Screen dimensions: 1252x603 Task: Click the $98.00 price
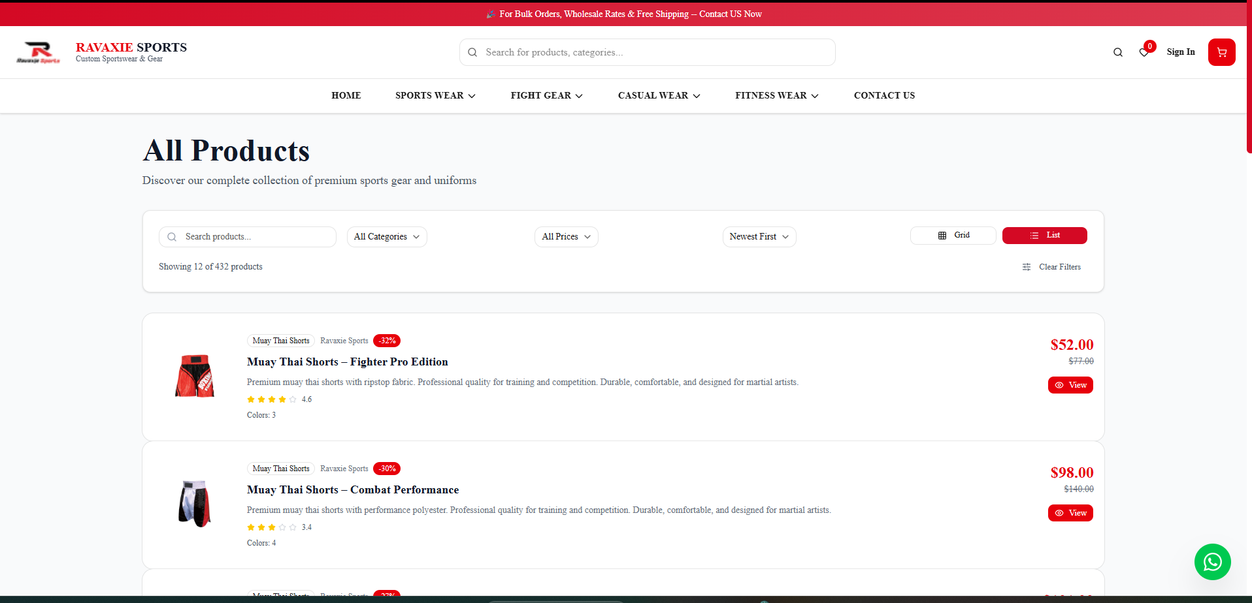point(1072,472)
